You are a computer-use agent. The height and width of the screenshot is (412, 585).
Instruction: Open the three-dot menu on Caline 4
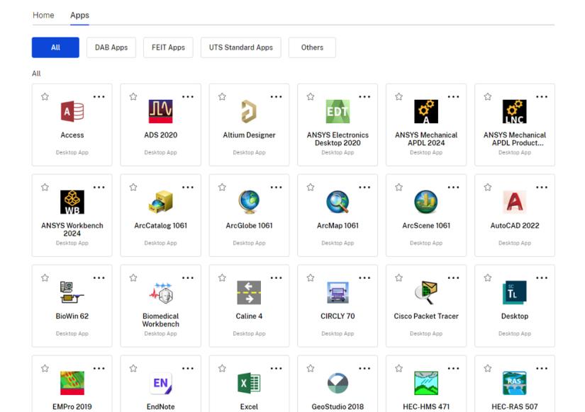click(276, 277)
